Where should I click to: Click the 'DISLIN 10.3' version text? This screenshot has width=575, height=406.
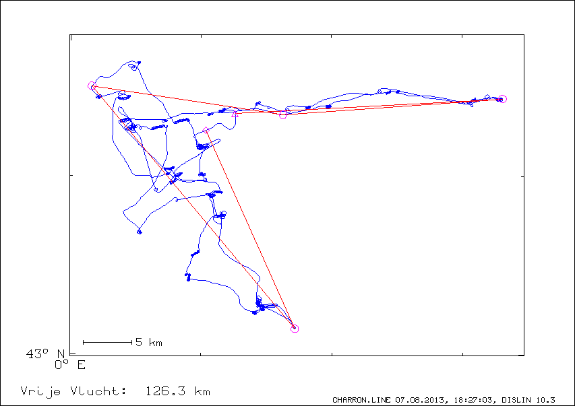(x=528, y=400)
